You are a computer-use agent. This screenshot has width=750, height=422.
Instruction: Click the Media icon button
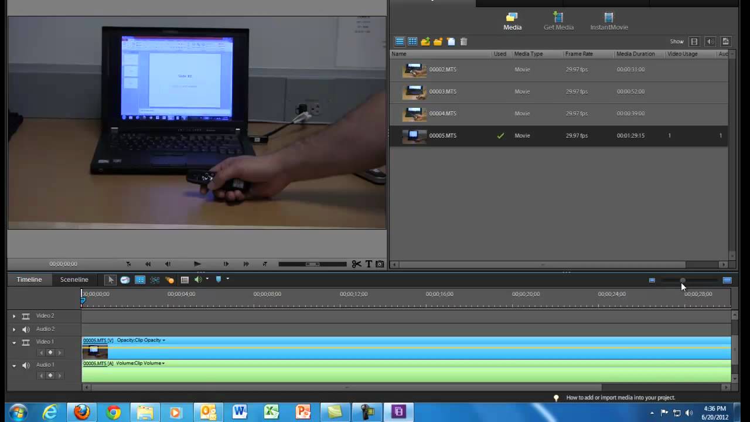(512, 22)
